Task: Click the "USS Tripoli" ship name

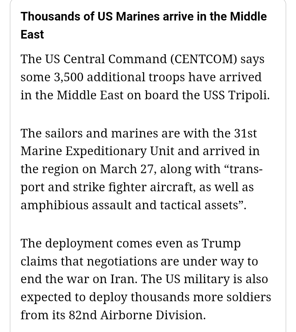Action: [236, 95]
